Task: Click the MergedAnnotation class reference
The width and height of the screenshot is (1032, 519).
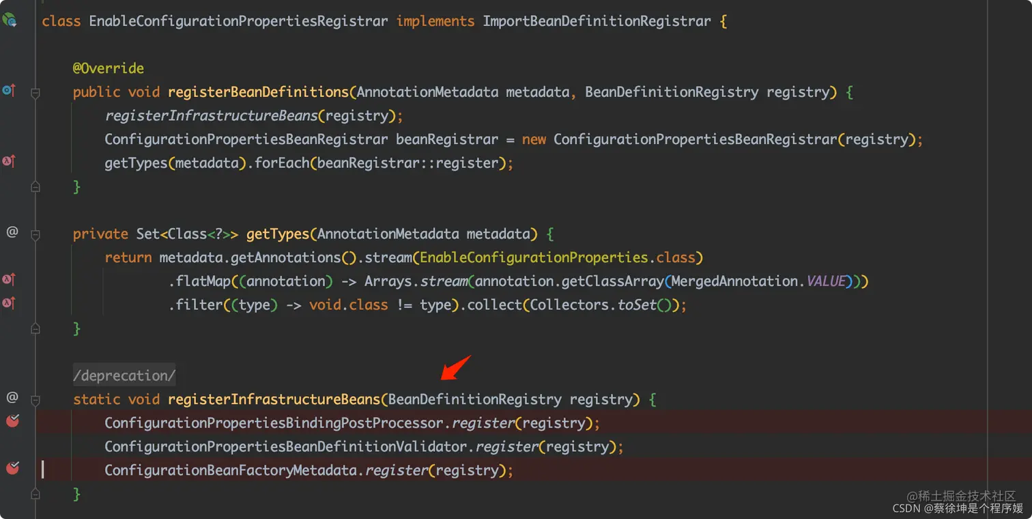Action: 735,281
